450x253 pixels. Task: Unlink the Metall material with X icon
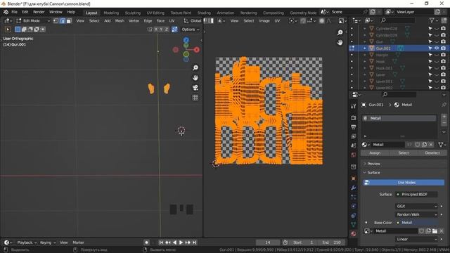(431, 145)
